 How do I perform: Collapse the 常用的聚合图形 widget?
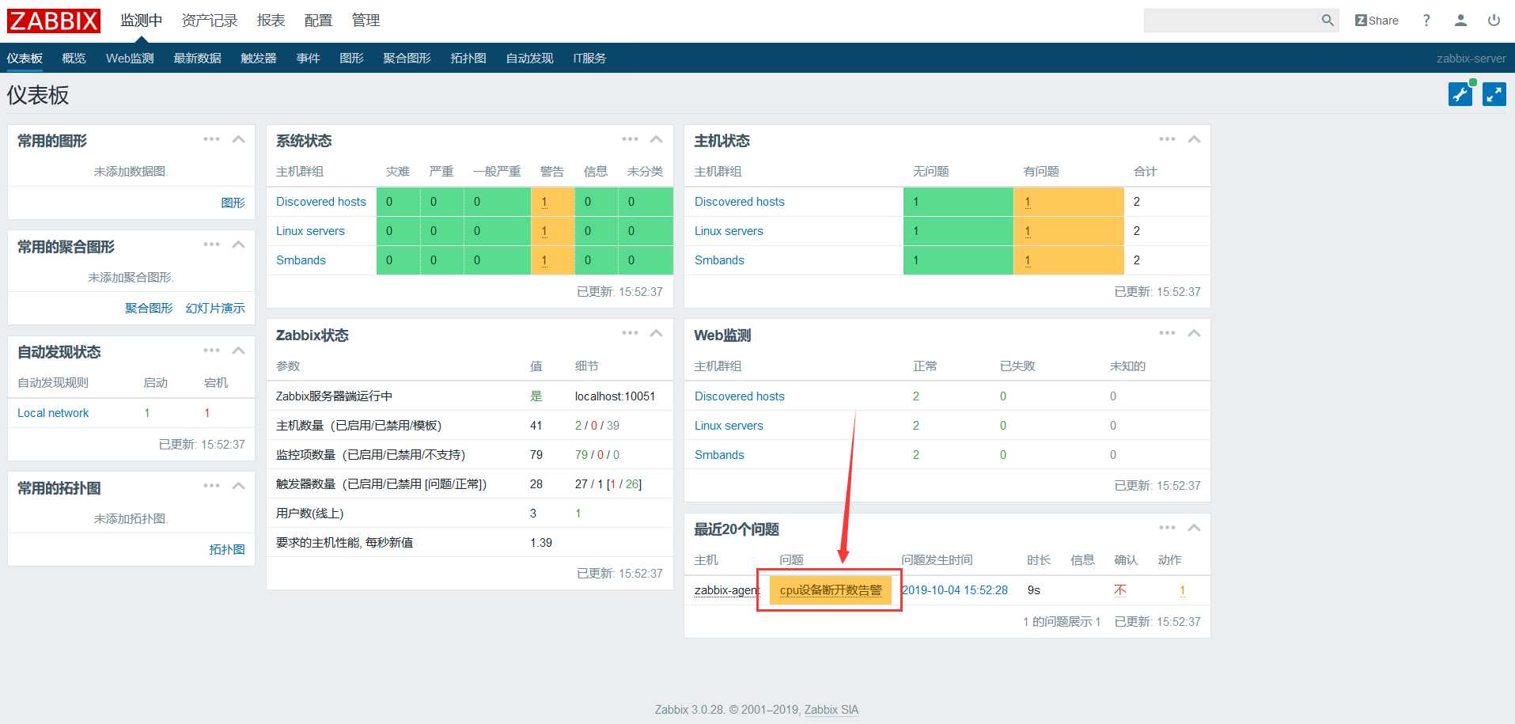(x=238, y=244)
